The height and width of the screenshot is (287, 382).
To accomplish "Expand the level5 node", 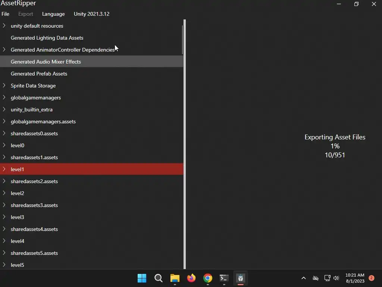I will (4, 265).
